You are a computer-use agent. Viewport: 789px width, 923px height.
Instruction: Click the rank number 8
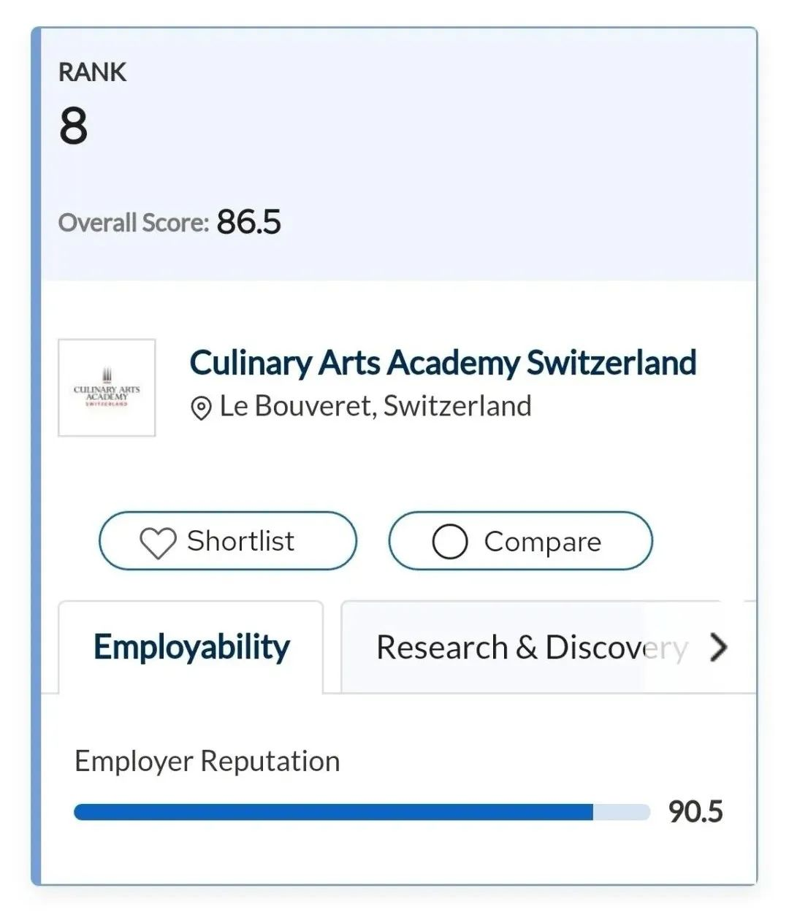point(73,126)
